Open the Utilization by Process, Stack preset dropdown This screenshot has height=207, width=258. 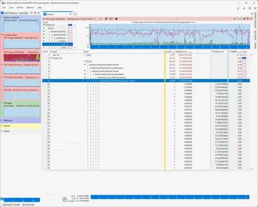coord(95,19)
